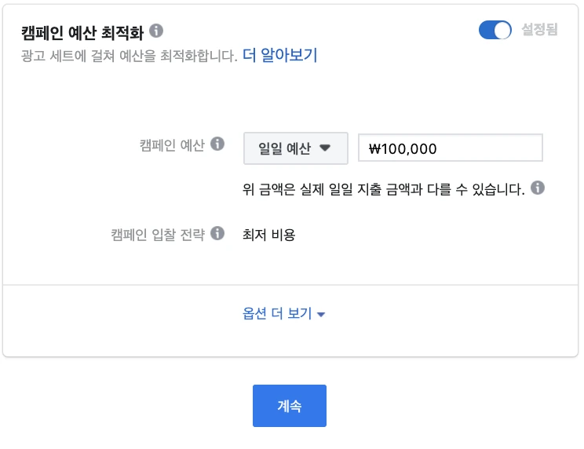Click the ₩ currency symbol in budget field
The height and width of the screenshot is (449, 584).
[x=374, y=149]
